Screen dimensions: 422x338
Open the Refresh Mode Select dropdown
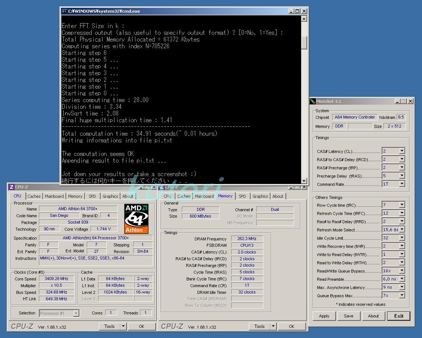[402, 230]
